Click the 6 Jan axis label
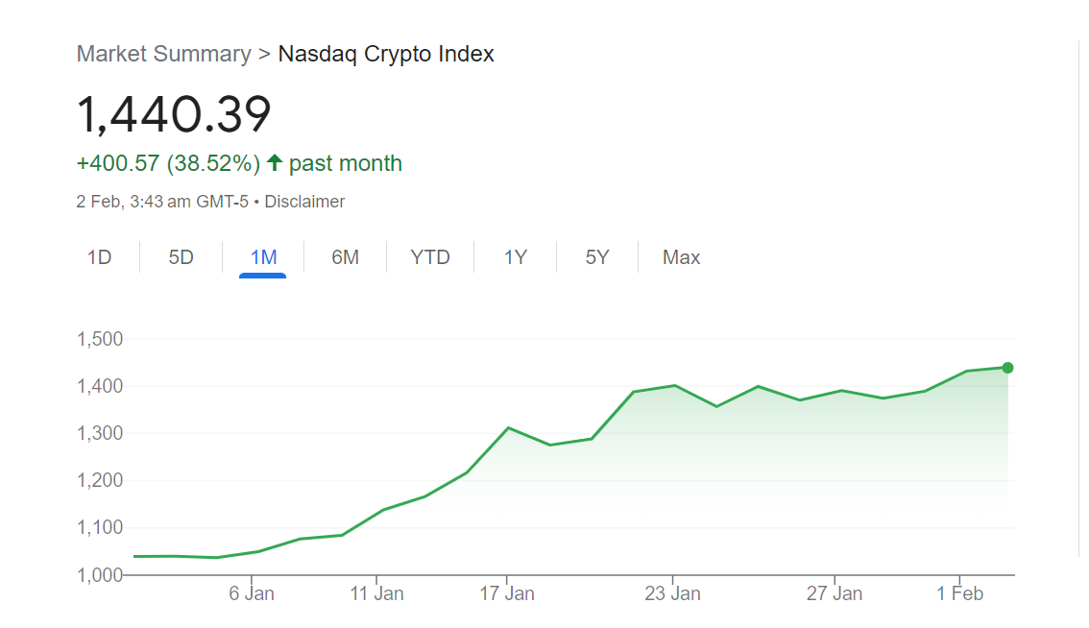Screen dimensions: 1089x628 (252, 593)
